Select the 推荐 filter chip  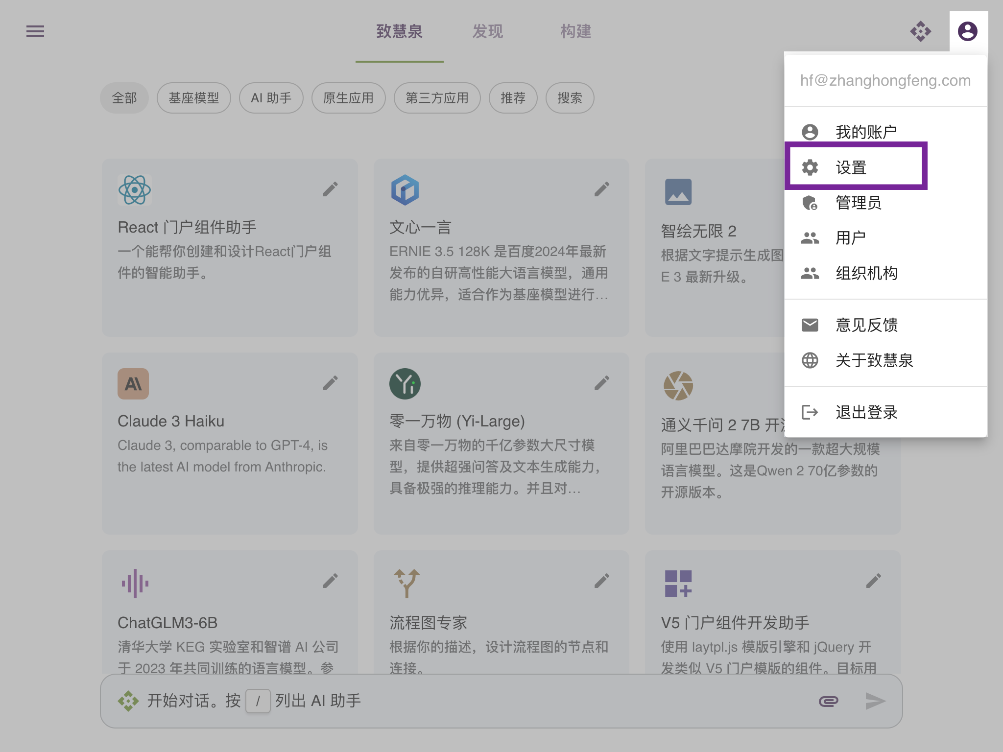(x=513, y=98)
